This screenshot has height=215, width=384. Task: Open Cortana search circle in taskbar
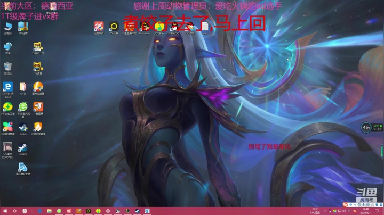(15, 211)
